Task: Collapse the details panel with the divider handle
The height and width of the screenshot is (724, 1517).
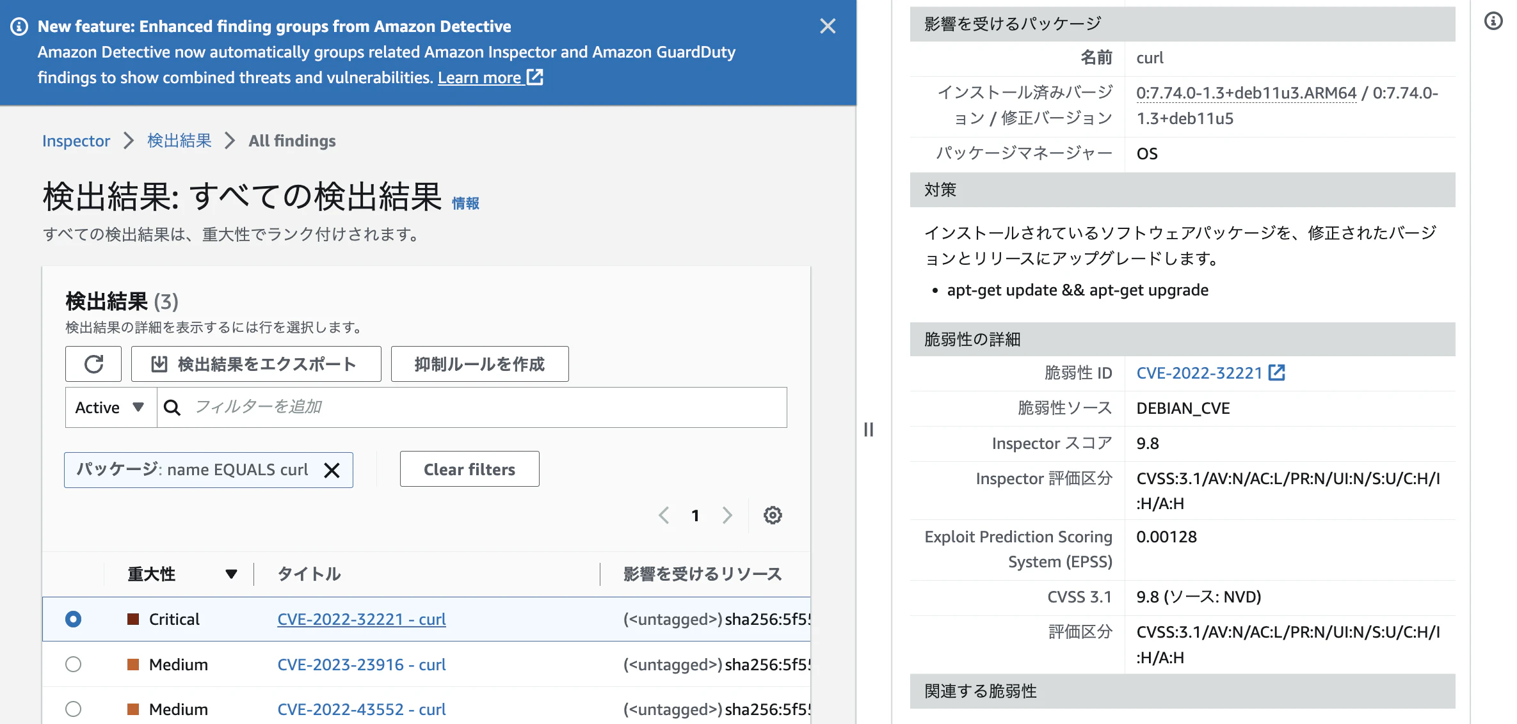Action: [869, 430]
